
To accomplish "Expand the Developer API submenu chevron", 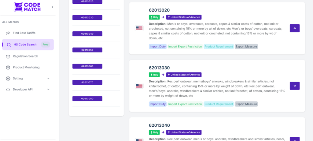I will (48, 90).
